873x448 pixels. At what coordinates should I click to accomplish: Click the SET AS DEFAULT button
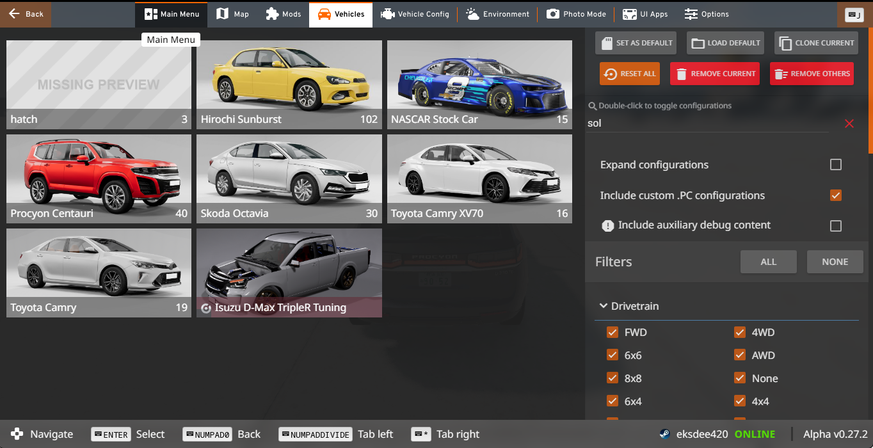click(x=636, y=43)
